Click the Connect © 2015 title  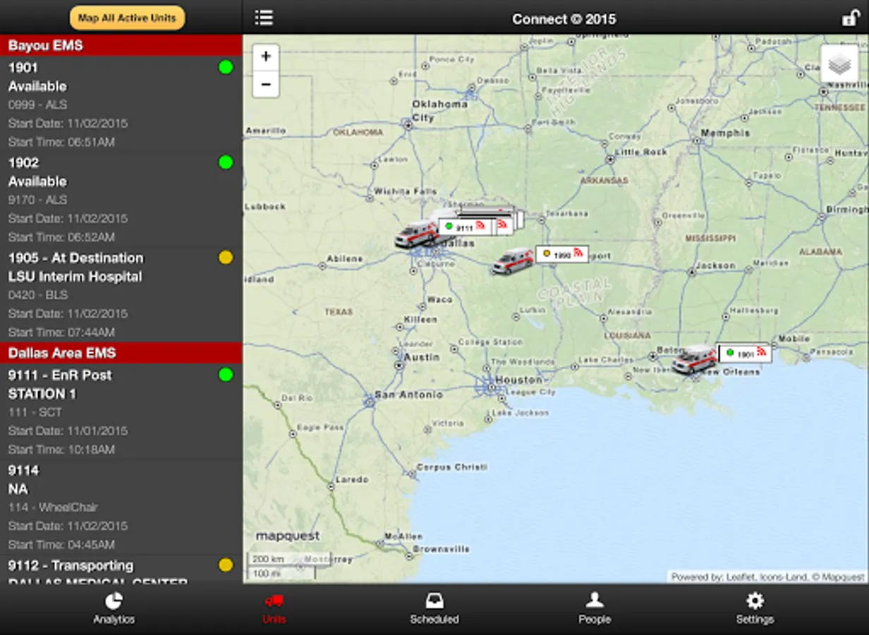click(x=564, y=19)
